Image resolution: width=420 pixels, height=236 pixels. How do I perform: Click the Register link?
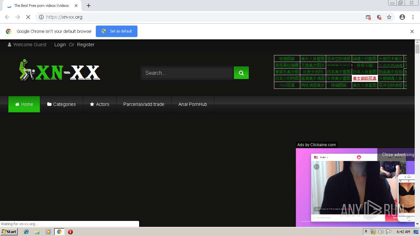[86, 45]
